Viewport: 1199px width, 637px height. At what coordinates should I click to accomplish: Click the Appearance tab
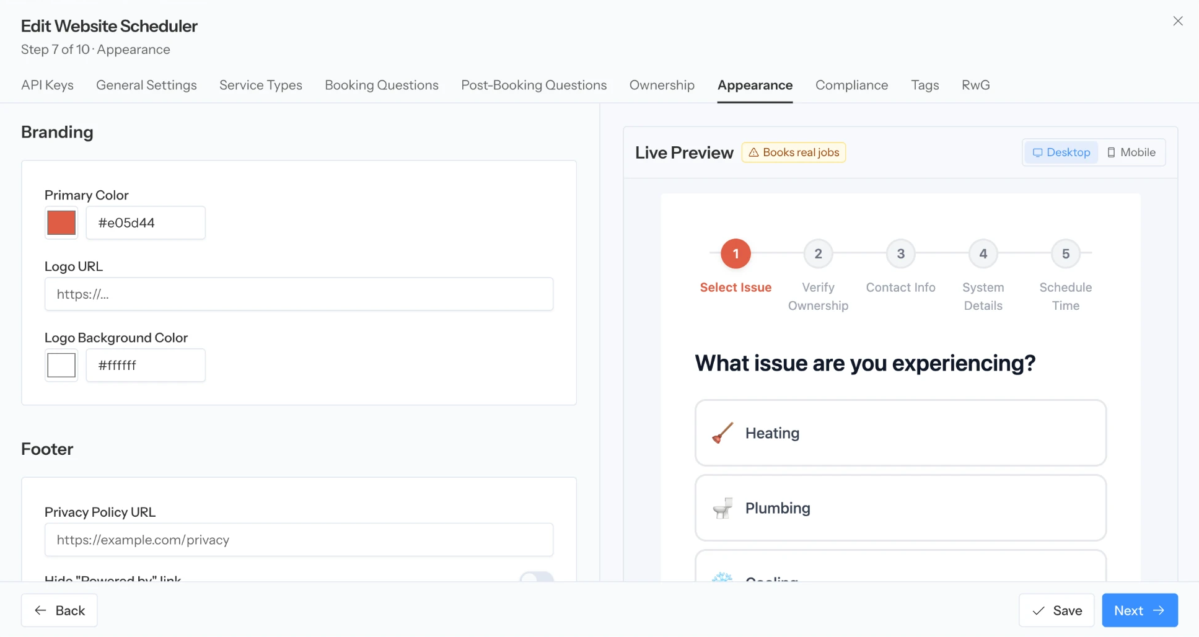point(755,85)
